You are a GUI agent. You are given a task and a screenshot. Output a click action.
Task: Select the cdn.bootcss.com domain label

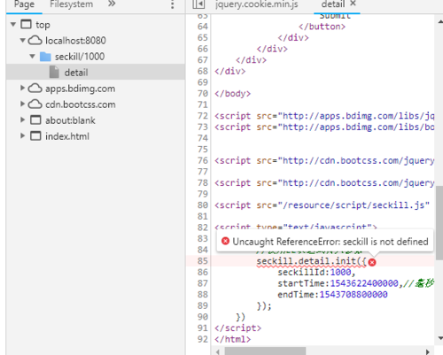pos(81,104)
